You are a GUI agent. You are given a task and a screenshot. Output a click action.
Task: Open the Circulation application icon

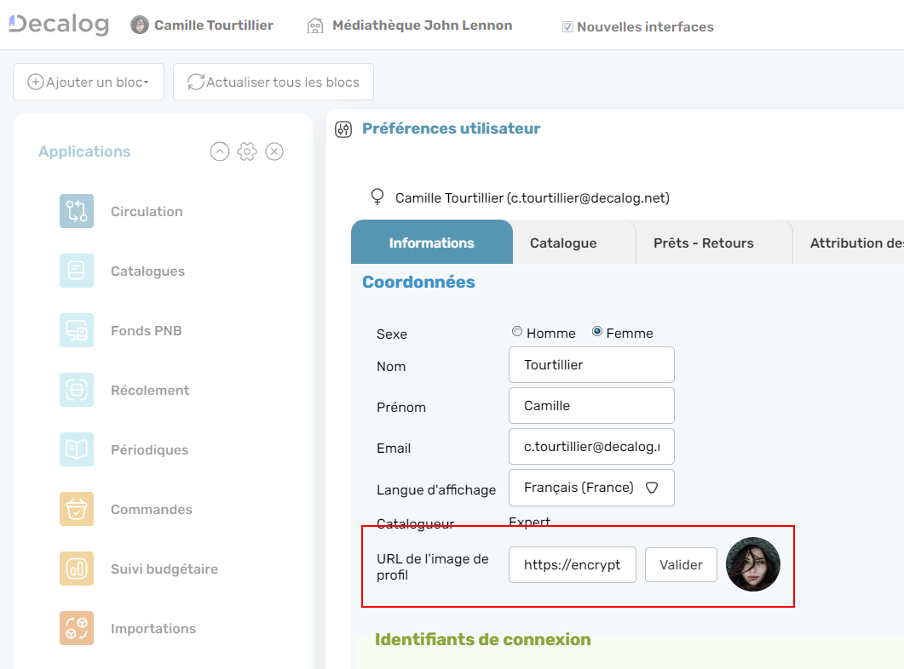[x=75, y=211]
